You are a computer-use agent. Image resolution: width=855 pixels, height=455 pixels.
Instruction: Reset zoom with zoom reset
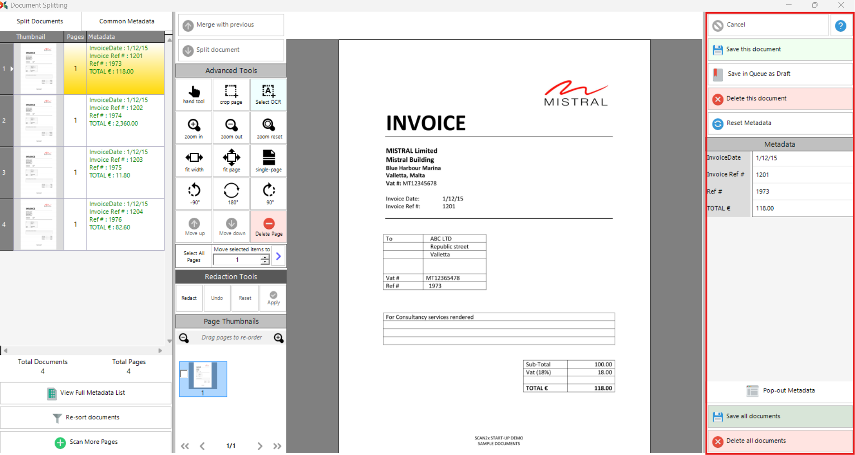point(269,128)
